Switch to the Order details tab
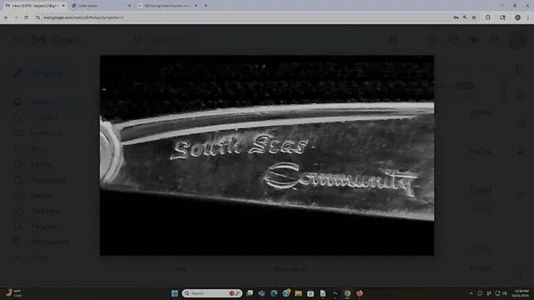 point(101,5)
